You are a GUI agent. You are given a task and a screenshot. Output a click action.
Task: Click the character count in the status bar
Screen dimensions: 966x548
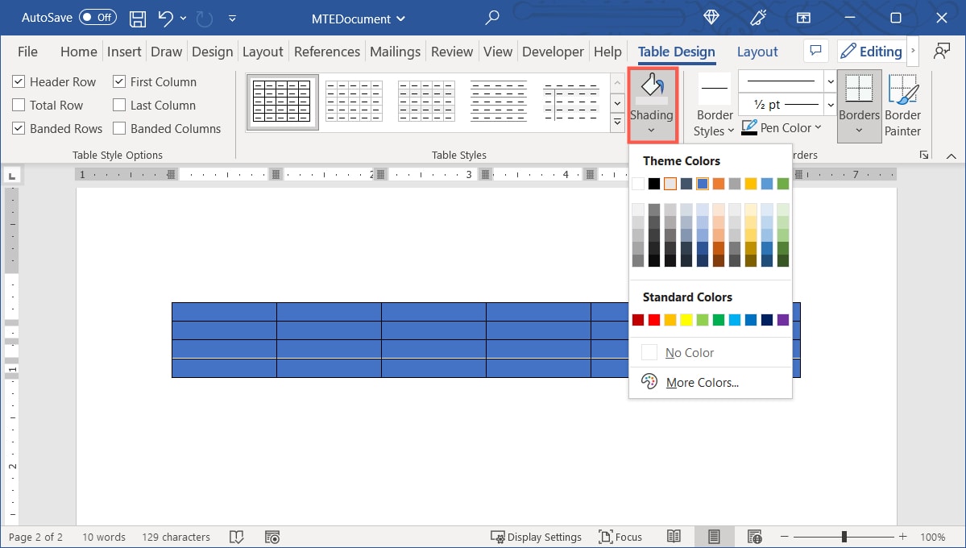(175, 537)
